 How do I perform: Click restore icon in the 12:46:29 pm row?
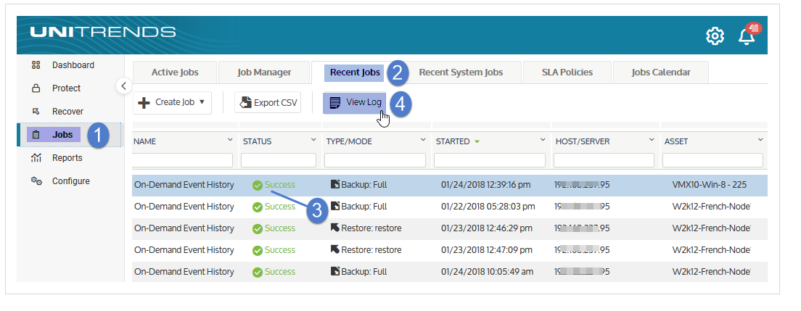tap(335, 228)
